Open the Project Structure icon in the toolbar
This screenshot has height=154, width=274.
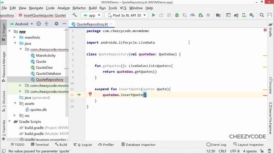point(218,15)
